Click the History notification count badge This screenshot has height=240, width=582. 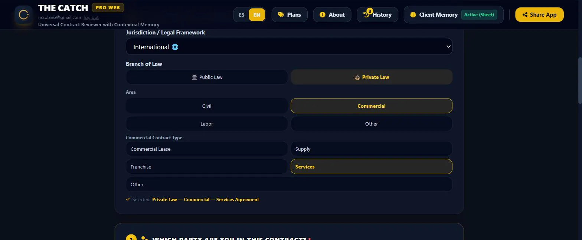coord(370,11)
